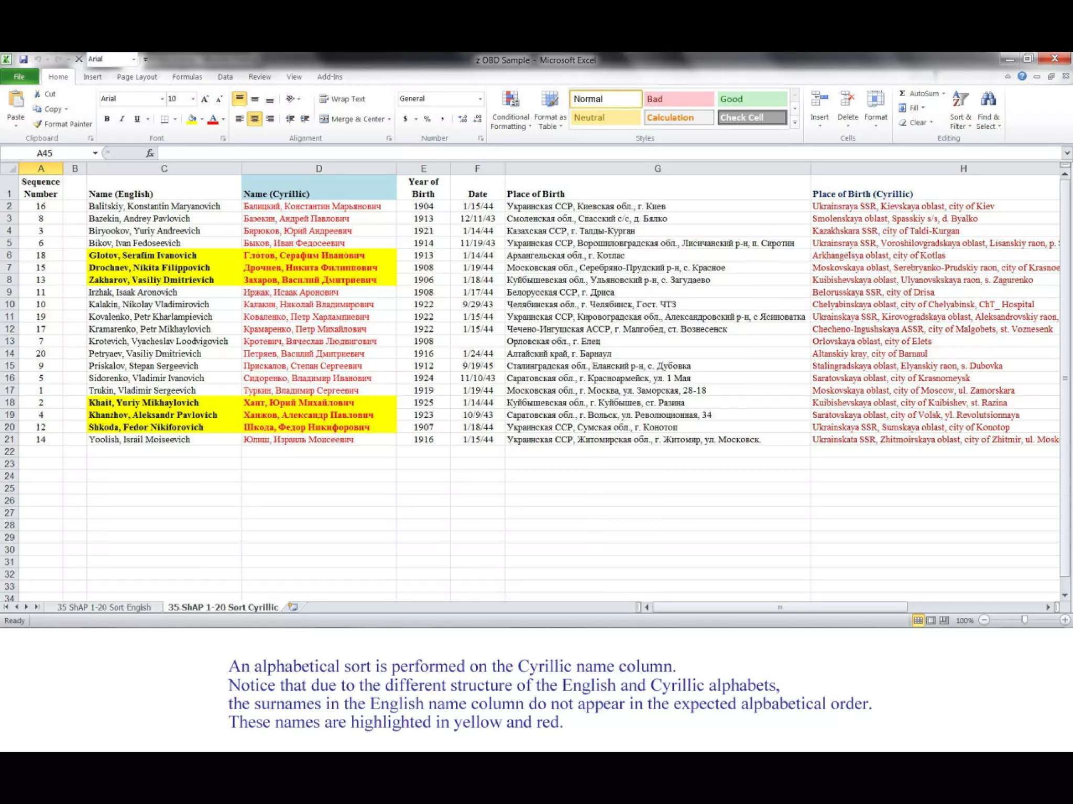Image resolution: width=1073 pixels, height=804 pixels.
Task: Open the 35 ShAP 1-20 Sort English sheet
Action: 104,607
